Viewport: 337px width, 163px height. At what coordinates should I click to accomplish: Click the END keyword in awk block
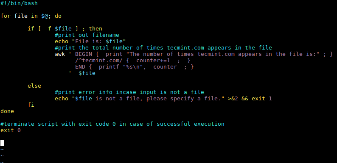[80, 67]
